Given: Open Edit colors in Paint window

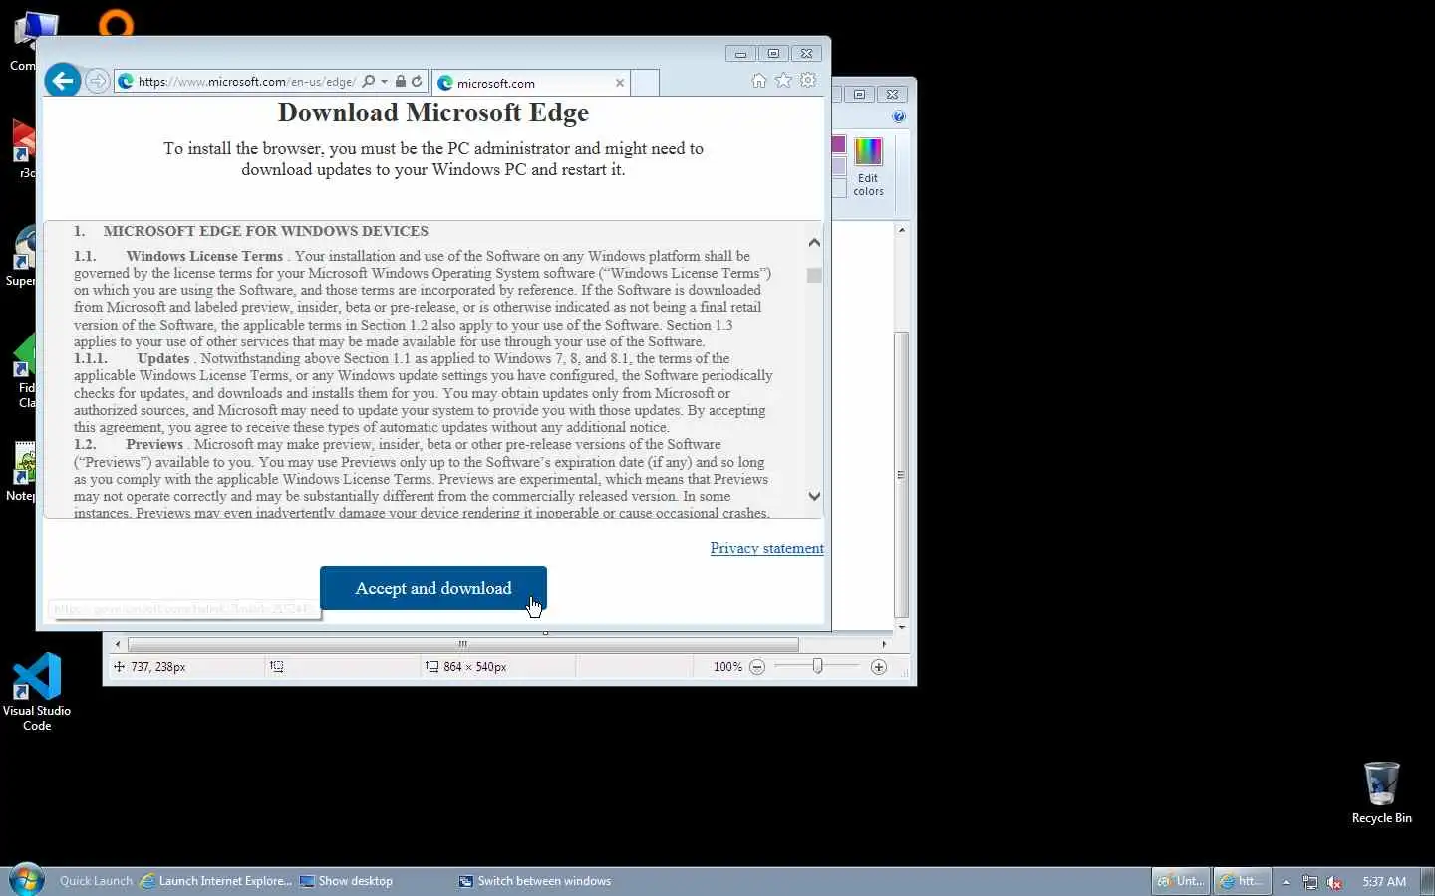Looking at the screenshot, I should click(x=868, y=167).
